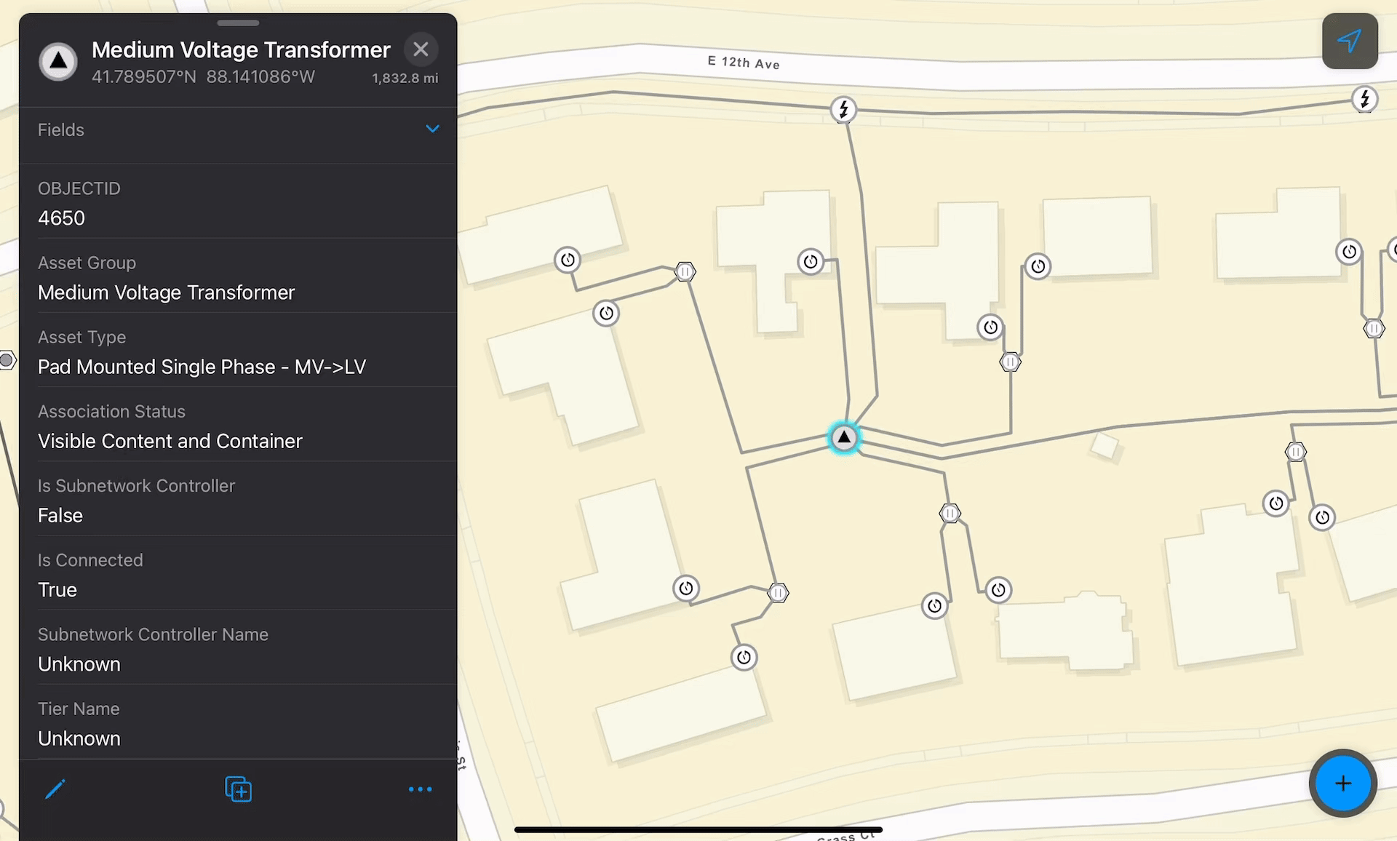Viewport: 1397px width, 841px height.
Task: Select the Asset Type value Pad Mounted Single Phase
Action: [203, 367]
